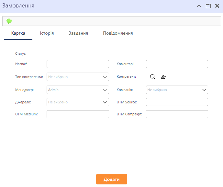The image size is (223, 187).
Task: Open the Тип контрагента dropdown
Action: pos(78,77)
